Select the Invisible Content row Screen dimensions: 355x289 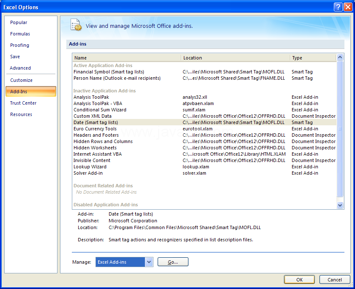(x=205, y=160)
